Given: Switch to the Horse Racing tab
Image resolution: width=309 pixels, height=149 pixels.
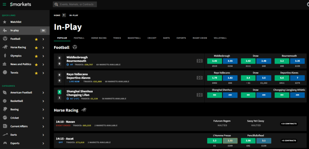Looking at the screenshot, I should pos(99,38).
